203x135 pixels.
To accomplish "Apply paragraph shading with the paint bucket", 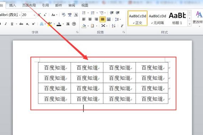I will (x=84, y=26).
